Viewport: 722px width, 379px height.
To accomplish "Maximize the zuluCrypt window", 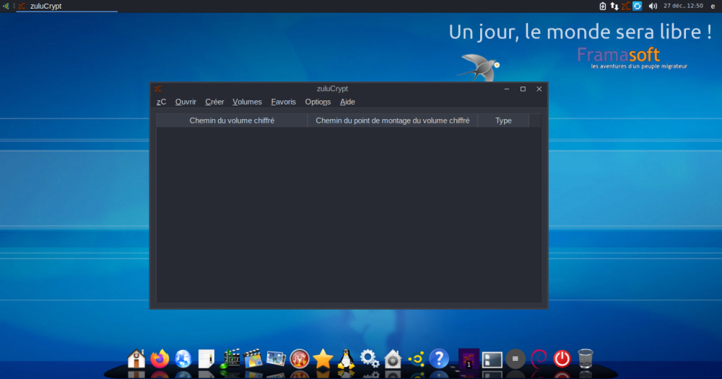I will pos(523,89).
